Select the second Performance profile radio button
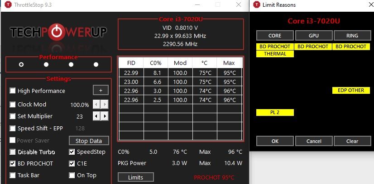Screen dimensions: 374x184 46,64
